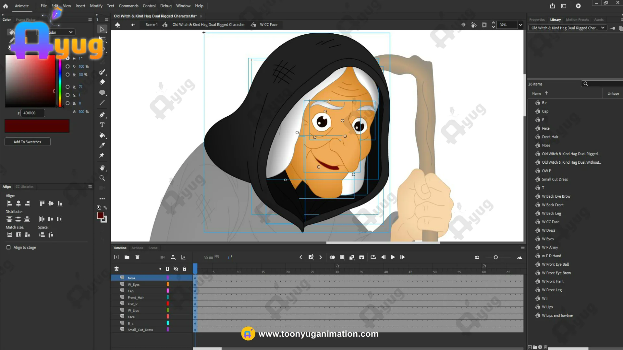Screen dimensions: 623x350
Task: Click the delete layer trash icon
Action: click(137, 257)
